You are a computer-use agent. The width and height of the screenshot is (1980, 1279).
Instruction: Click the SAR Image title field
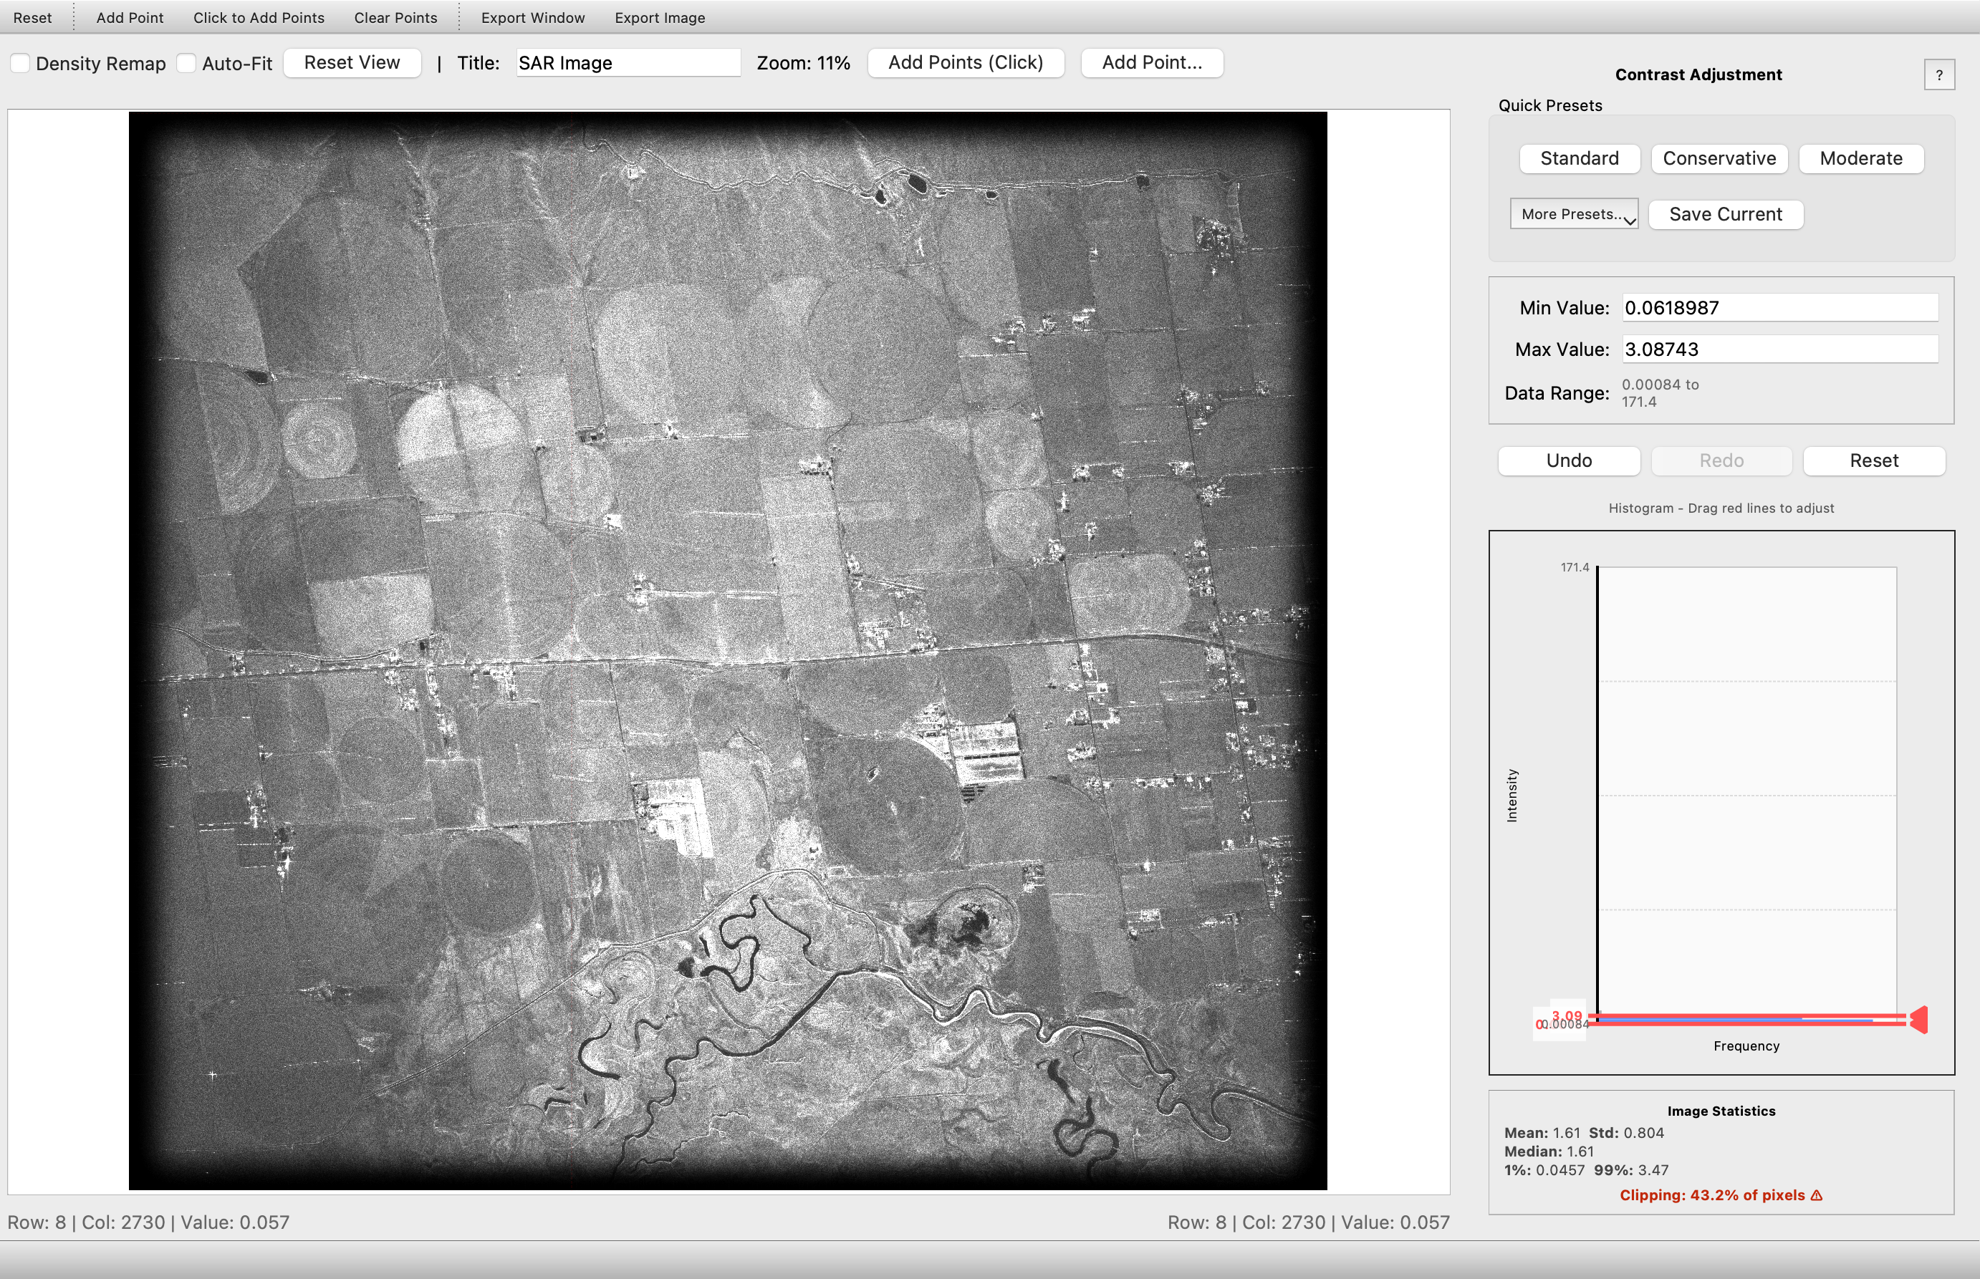pos(629,62)
